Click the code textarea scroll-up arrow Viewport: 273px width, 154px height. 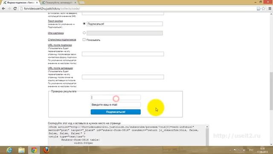click(x=207, y=127)
